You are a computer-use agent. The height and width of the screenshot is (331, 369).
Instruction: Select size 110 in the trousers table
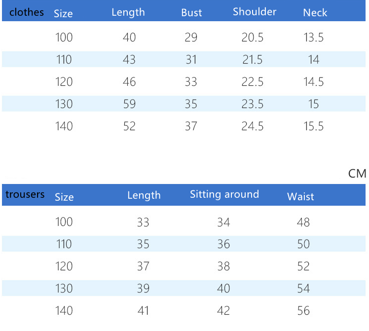[x=64, y=244]
